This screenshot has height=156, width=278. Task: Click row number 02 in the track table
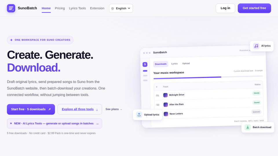pos(158,105)
